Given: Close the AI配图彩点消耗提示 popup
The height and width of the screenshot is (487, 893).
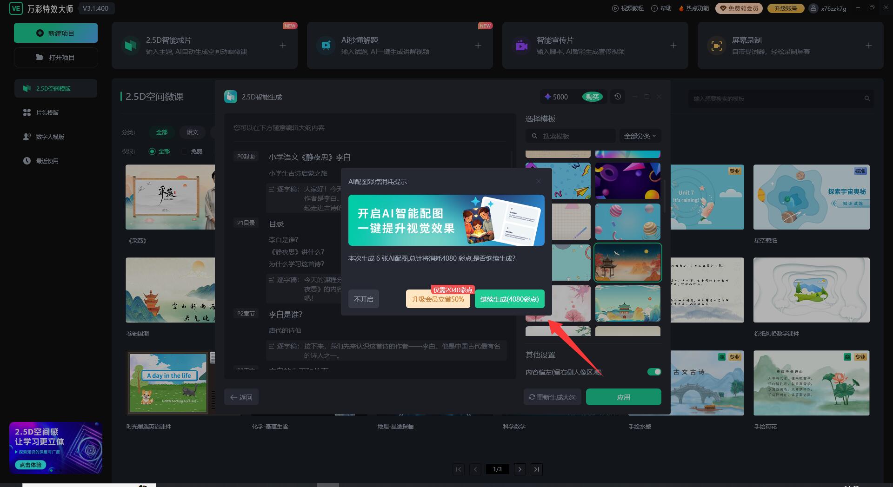Looking at the screenshot, I should click(538, 181).
